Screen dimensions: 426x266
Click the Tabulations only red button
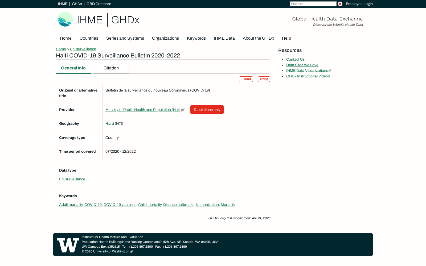207,110
